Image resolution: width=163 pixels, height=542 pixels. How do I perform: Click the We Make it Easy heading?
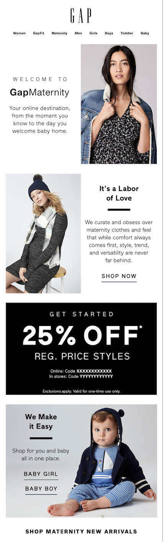[41, 422]
